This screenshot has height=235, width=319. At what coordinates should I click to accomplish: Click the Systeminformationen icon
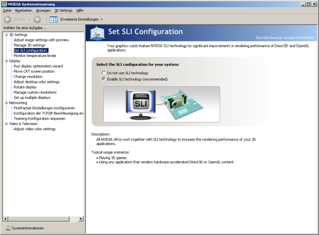click(x=8, y=228)
